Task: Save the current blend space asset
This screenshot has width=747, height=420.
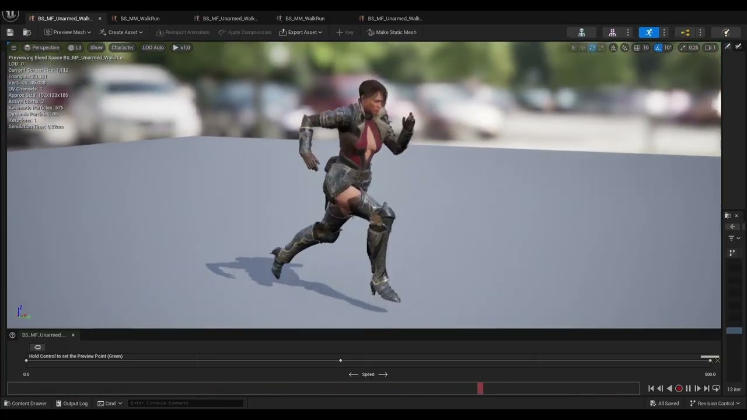Action: pyautogui.click(x=10, y=32)
